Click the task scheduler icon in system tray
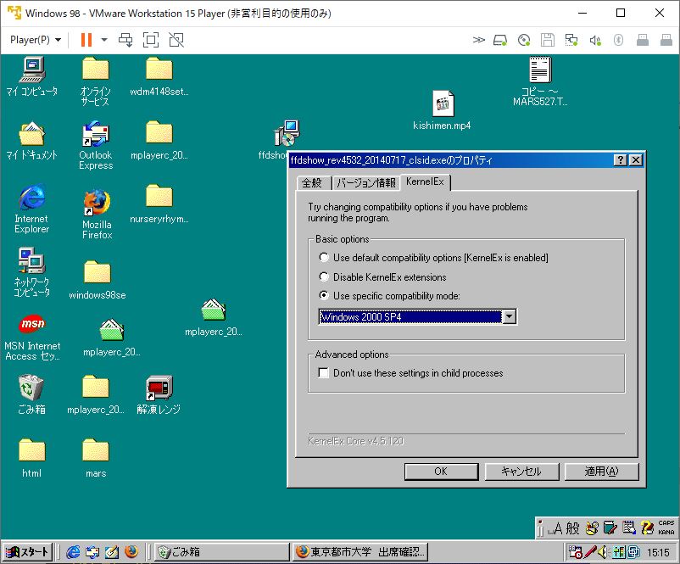Image resolution: width=680 pixels, height=564 pixels. pos(575,552)
